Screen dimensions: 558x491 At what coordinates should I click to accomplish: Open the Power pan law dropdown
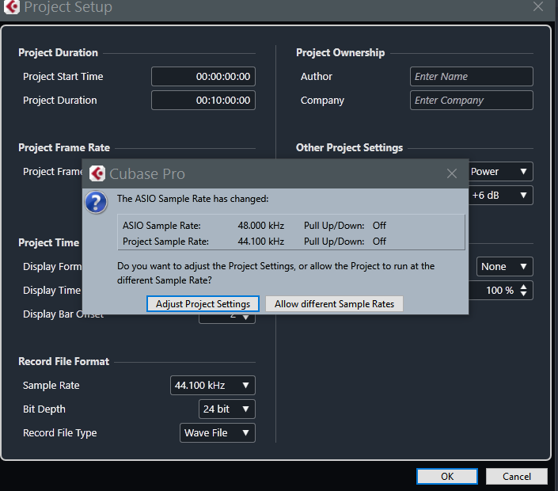click(x=500, y=172)
